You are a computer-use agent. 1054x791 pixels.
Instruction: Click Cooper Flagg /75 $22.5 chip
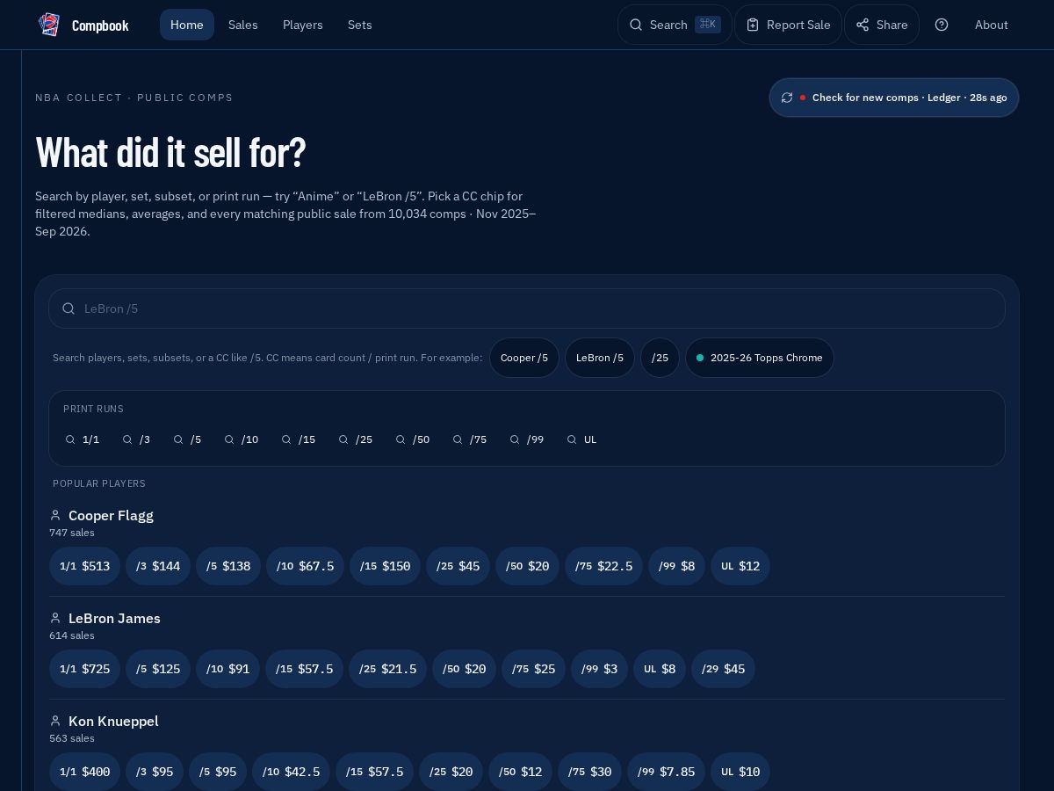click(x=603, y=566)
